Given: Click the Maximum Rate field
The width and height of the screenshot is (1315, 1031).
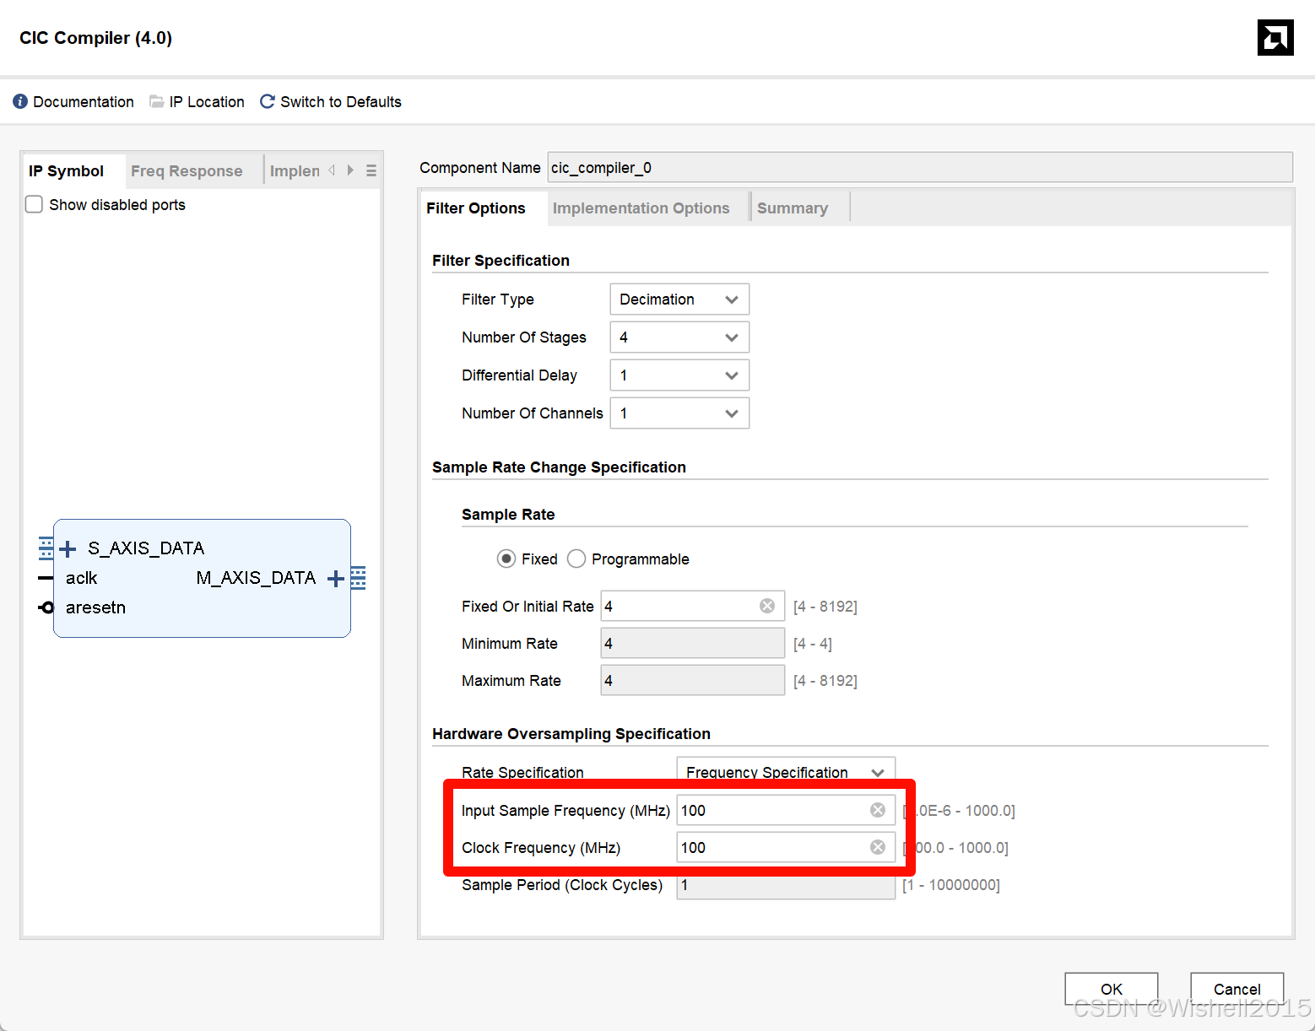Looking at the screenshot, I should click(x=693, y=680).
